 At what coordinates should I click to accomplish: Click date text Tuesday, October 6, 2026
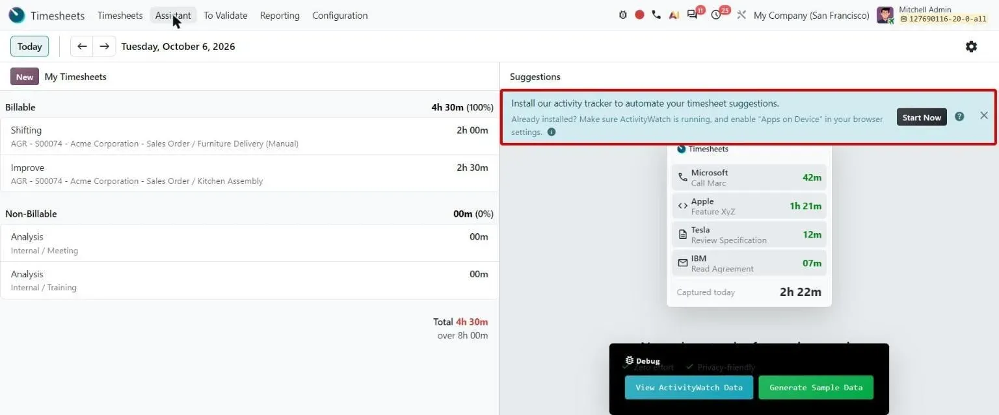178,46
